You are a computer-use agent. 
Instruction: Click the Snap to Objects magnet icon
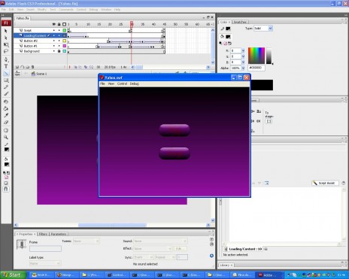(x=6, y=189)
